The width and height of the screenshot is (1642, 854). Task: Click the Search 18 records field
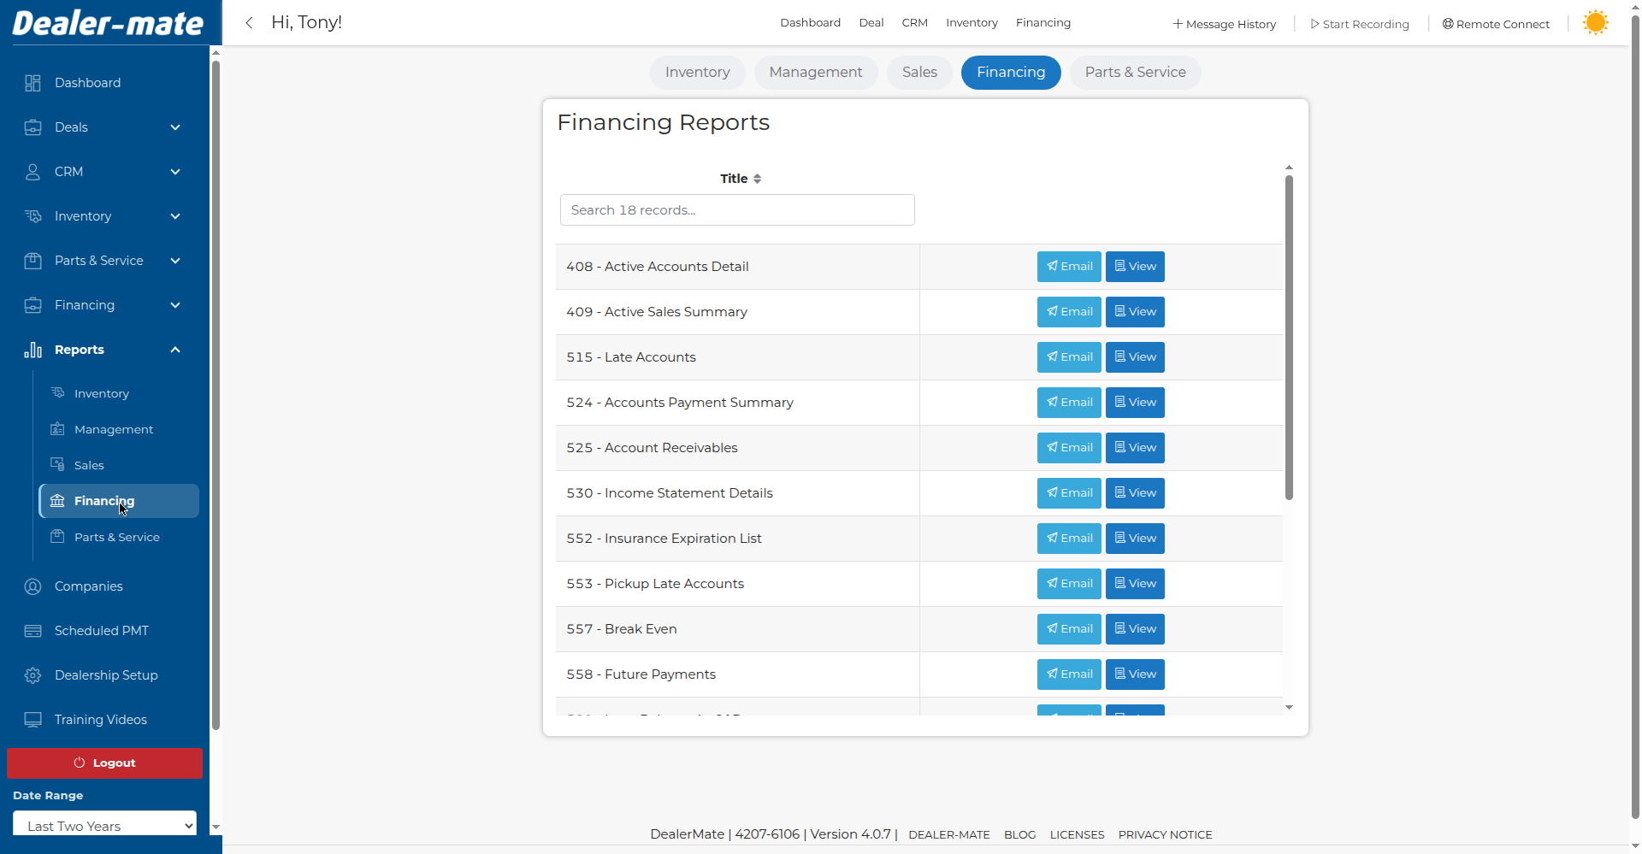[737, 210]
